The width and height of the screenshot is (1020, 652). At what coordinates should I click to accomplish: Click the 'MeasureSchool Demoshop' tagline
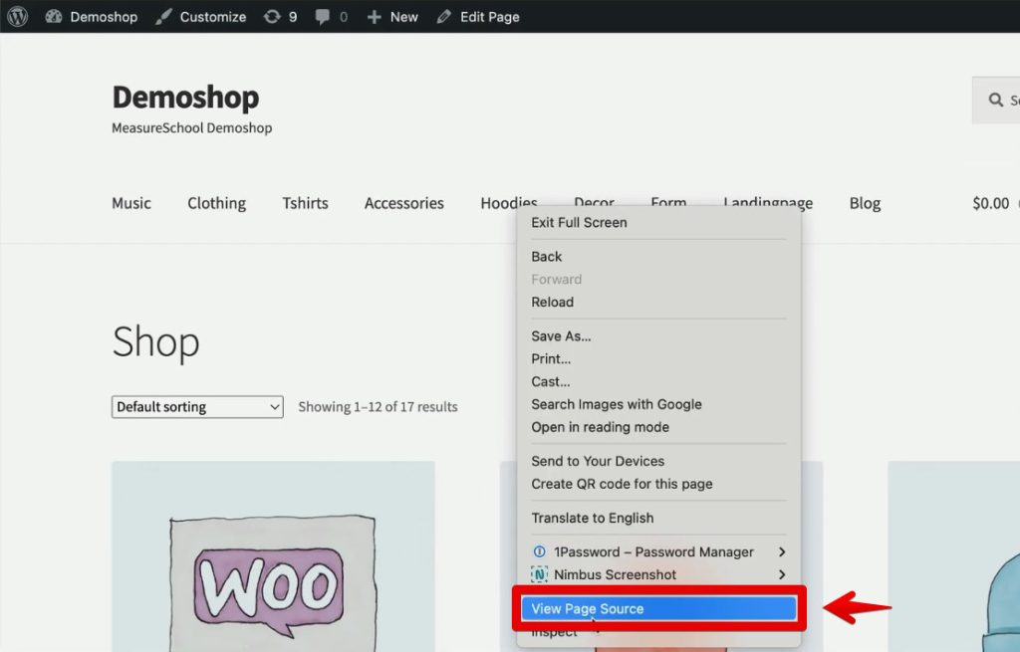click(x=192, y=128)
